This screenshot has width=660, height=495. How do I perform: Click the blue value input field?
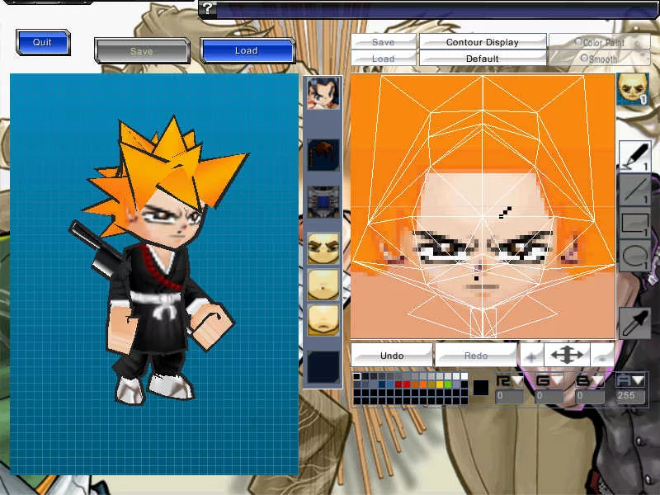tap(589, 397)
